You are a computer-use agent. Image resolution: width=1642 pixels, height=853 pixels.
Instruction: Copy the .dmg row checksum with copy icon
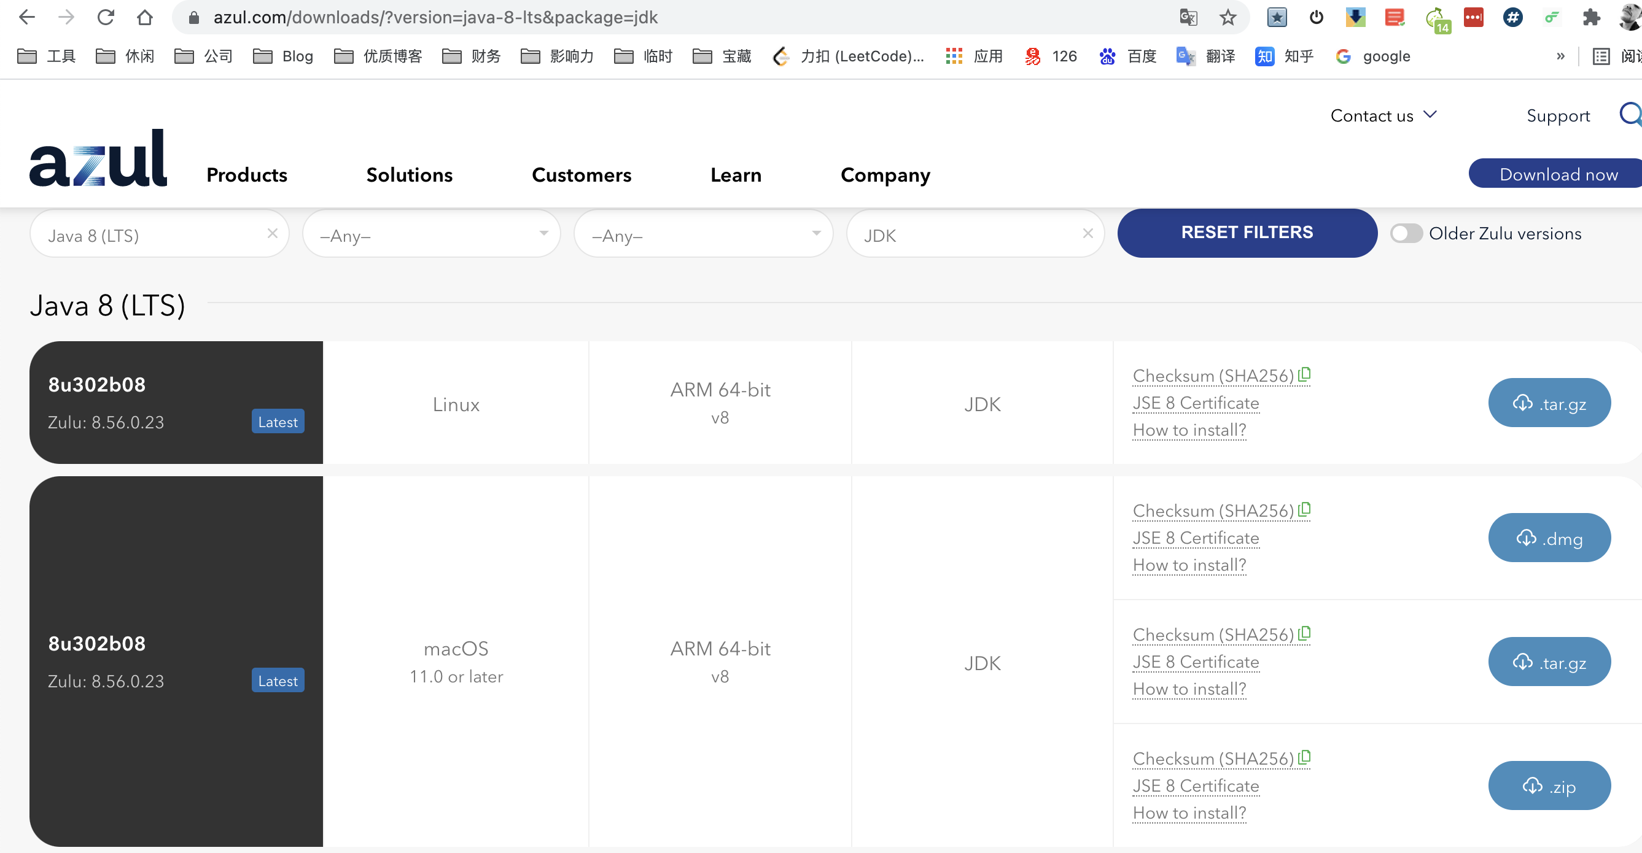coord(1304,509)
